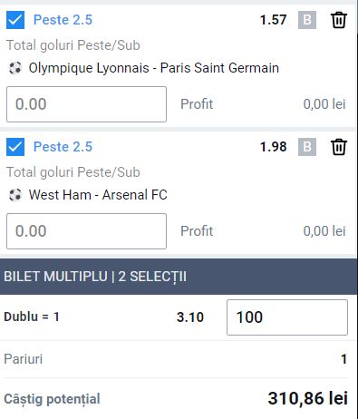
Task: Delete the Lyon - Paris Saint Germain selection
Action: [x=338, y=20]
